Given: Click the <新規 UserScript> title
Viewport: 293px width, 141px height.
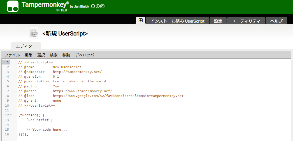Looking at the screenshot, I should click(65, 34).
